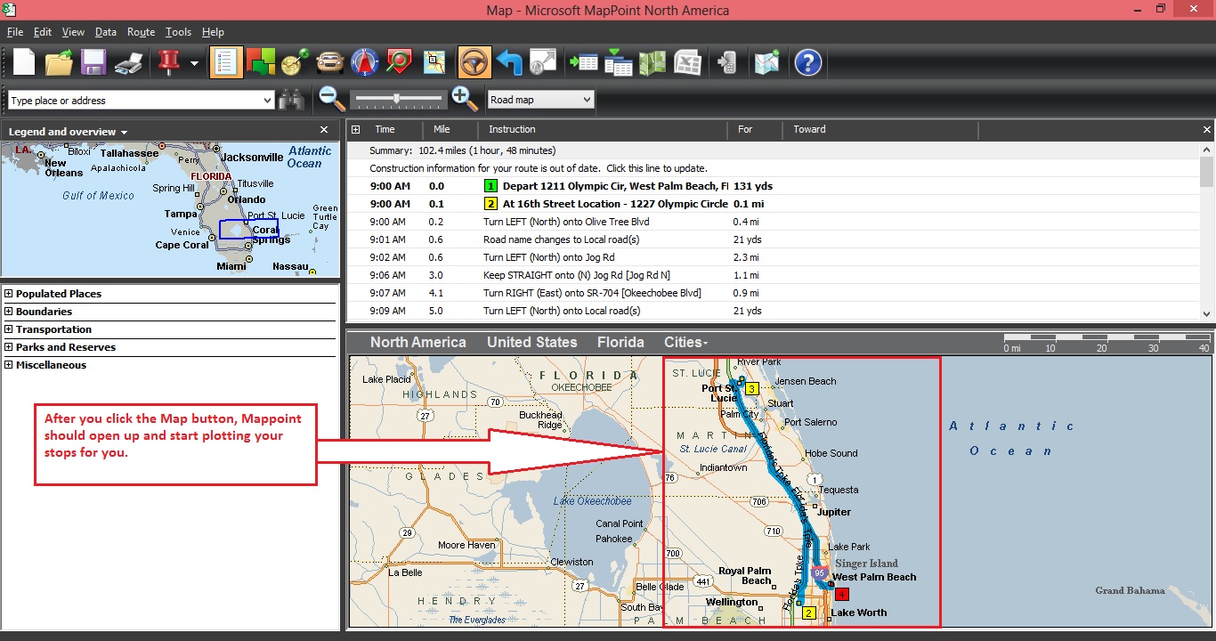The height and width of the screenshot is (641, 1216).
Task: Expand the Parks and Reserves legend group
Action: tap(9, 347)
